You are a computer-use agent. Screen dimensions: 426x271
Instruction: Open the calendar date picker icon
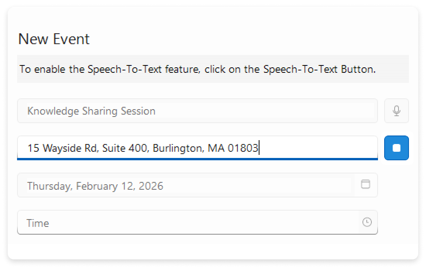[365, 184]
